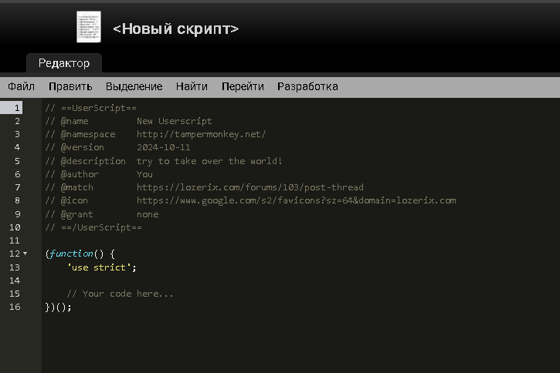Open the Править menu
Image resolution: width=560 pixels, height=373 pixels.
[x=70, y=86]
